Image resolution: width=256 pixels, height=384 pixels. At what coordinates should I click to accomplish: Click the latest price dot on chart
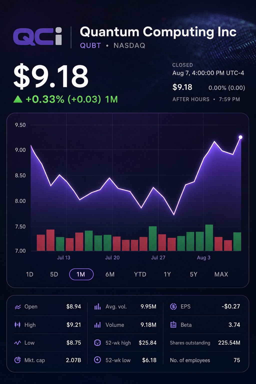(240, 137)
